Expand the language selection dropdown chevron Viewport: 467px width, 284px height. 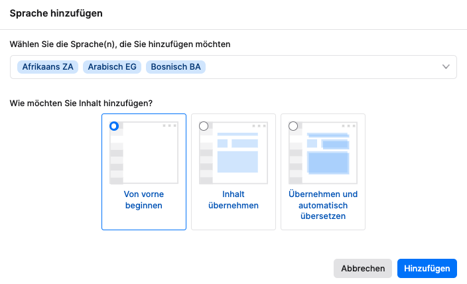[x=446, y=67]
